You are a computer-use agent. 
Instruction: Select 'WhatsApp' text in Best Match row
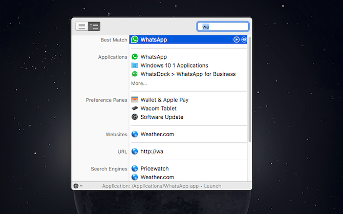tap(154, 39)
